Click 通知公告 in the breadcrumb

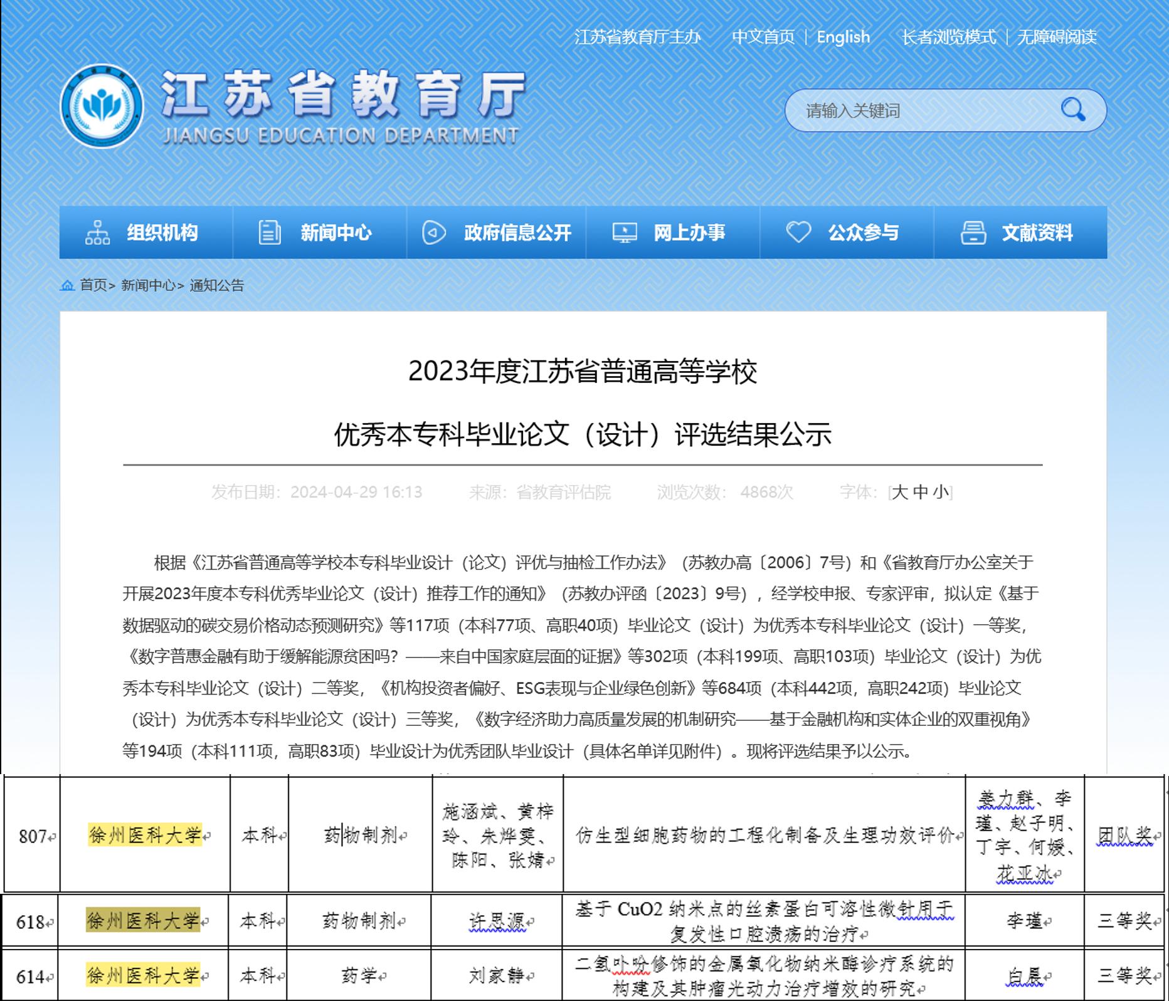click(216, 285)
